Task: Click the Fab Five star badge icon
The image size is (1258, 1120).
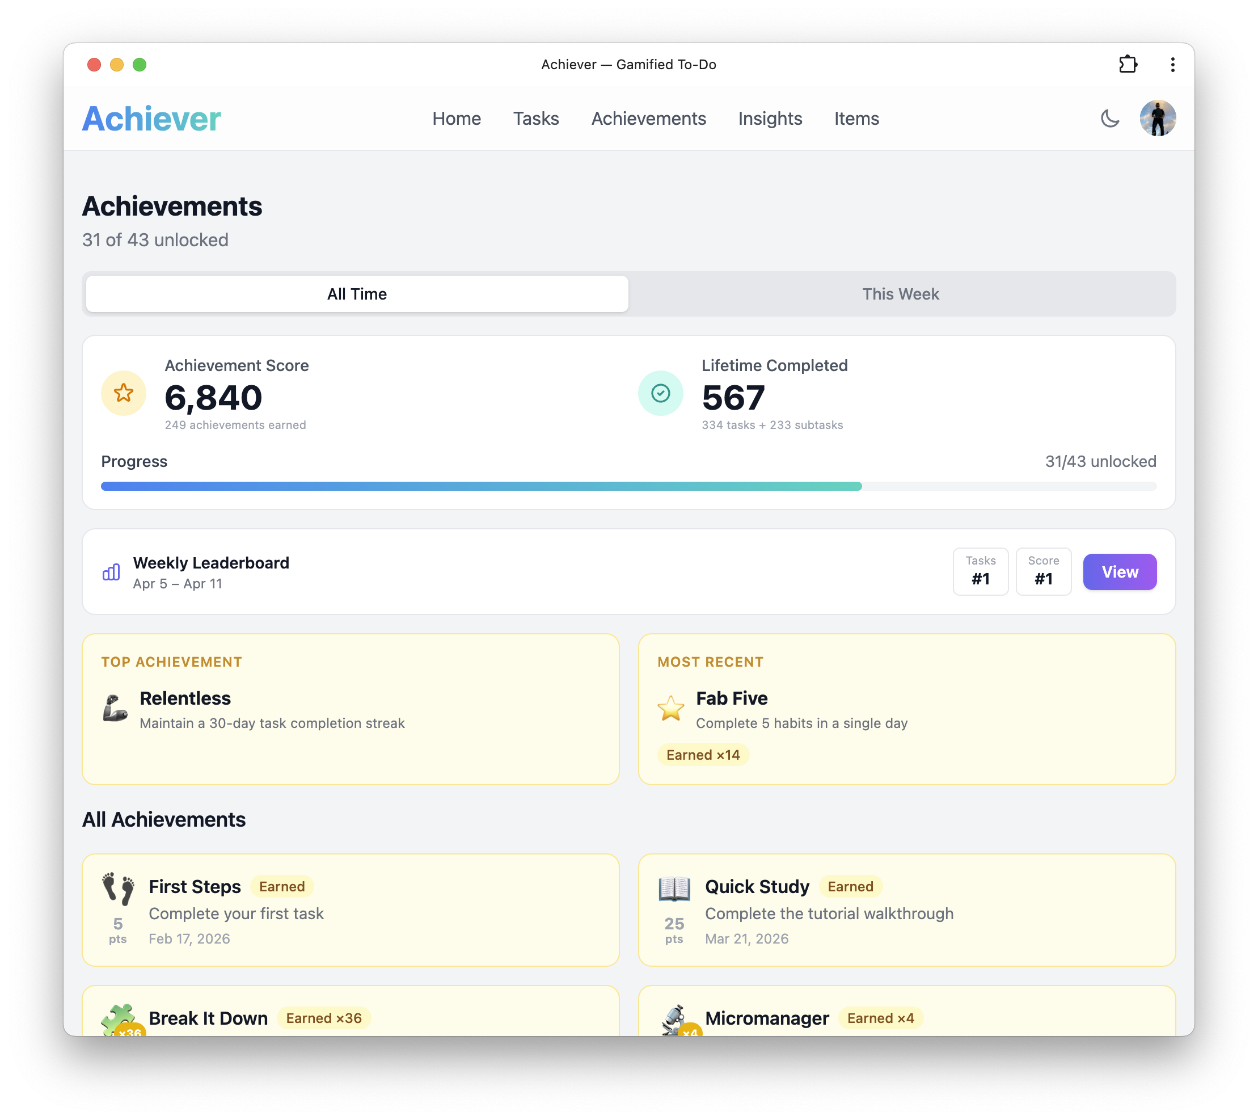Action: click(672, 708)
